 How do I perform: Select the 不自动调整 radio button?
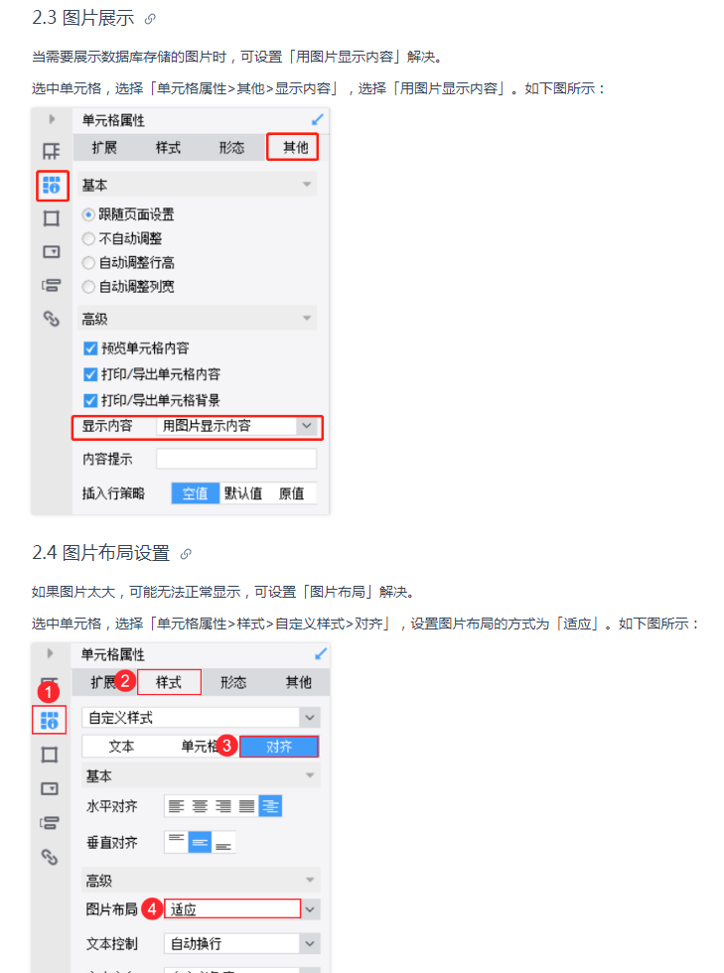point(88,238)
